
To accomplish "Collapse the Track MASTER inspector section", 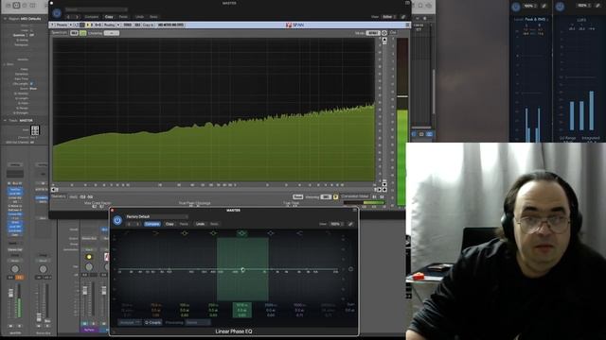I will point(5,120).
